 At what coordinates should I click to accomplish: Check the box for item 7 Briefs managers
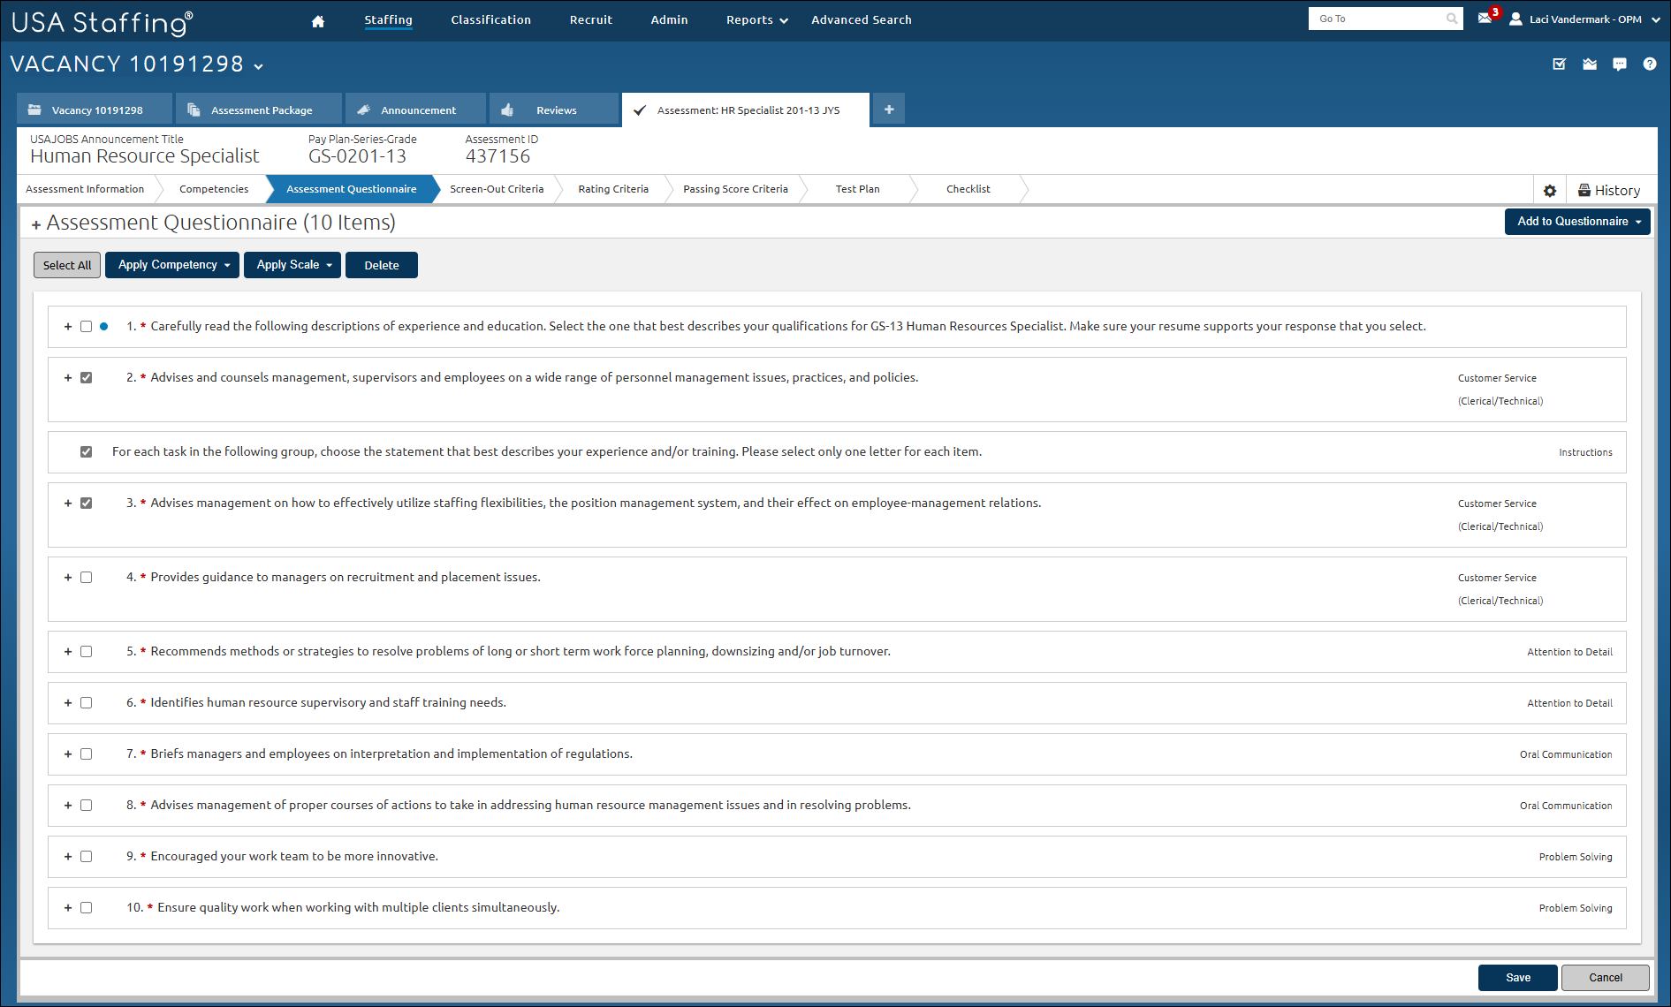point(86,754)
